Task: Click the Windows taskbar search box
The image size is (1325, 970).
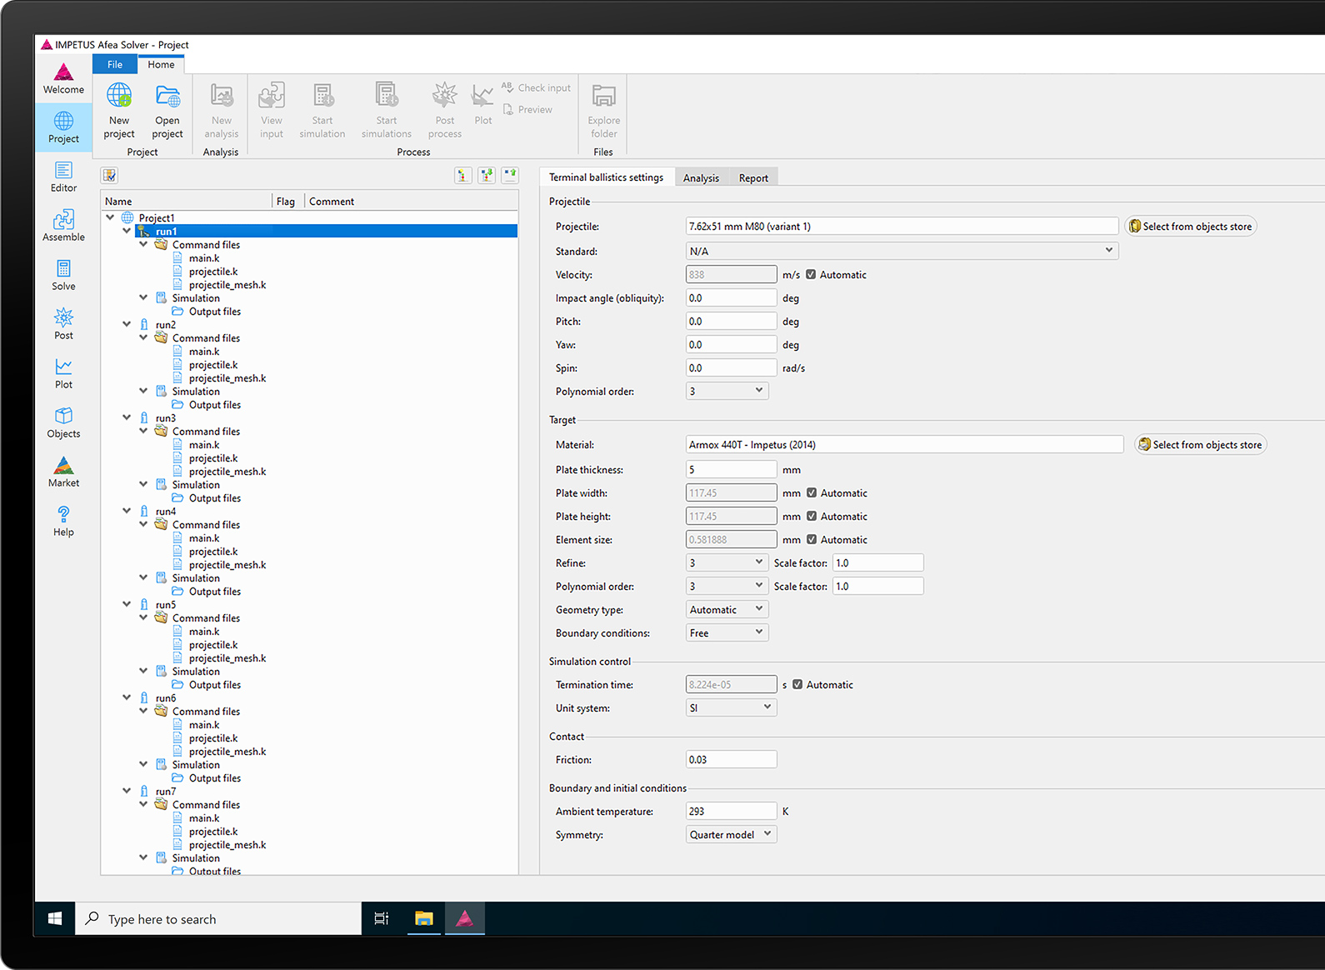Action: (x=218, y=918)
